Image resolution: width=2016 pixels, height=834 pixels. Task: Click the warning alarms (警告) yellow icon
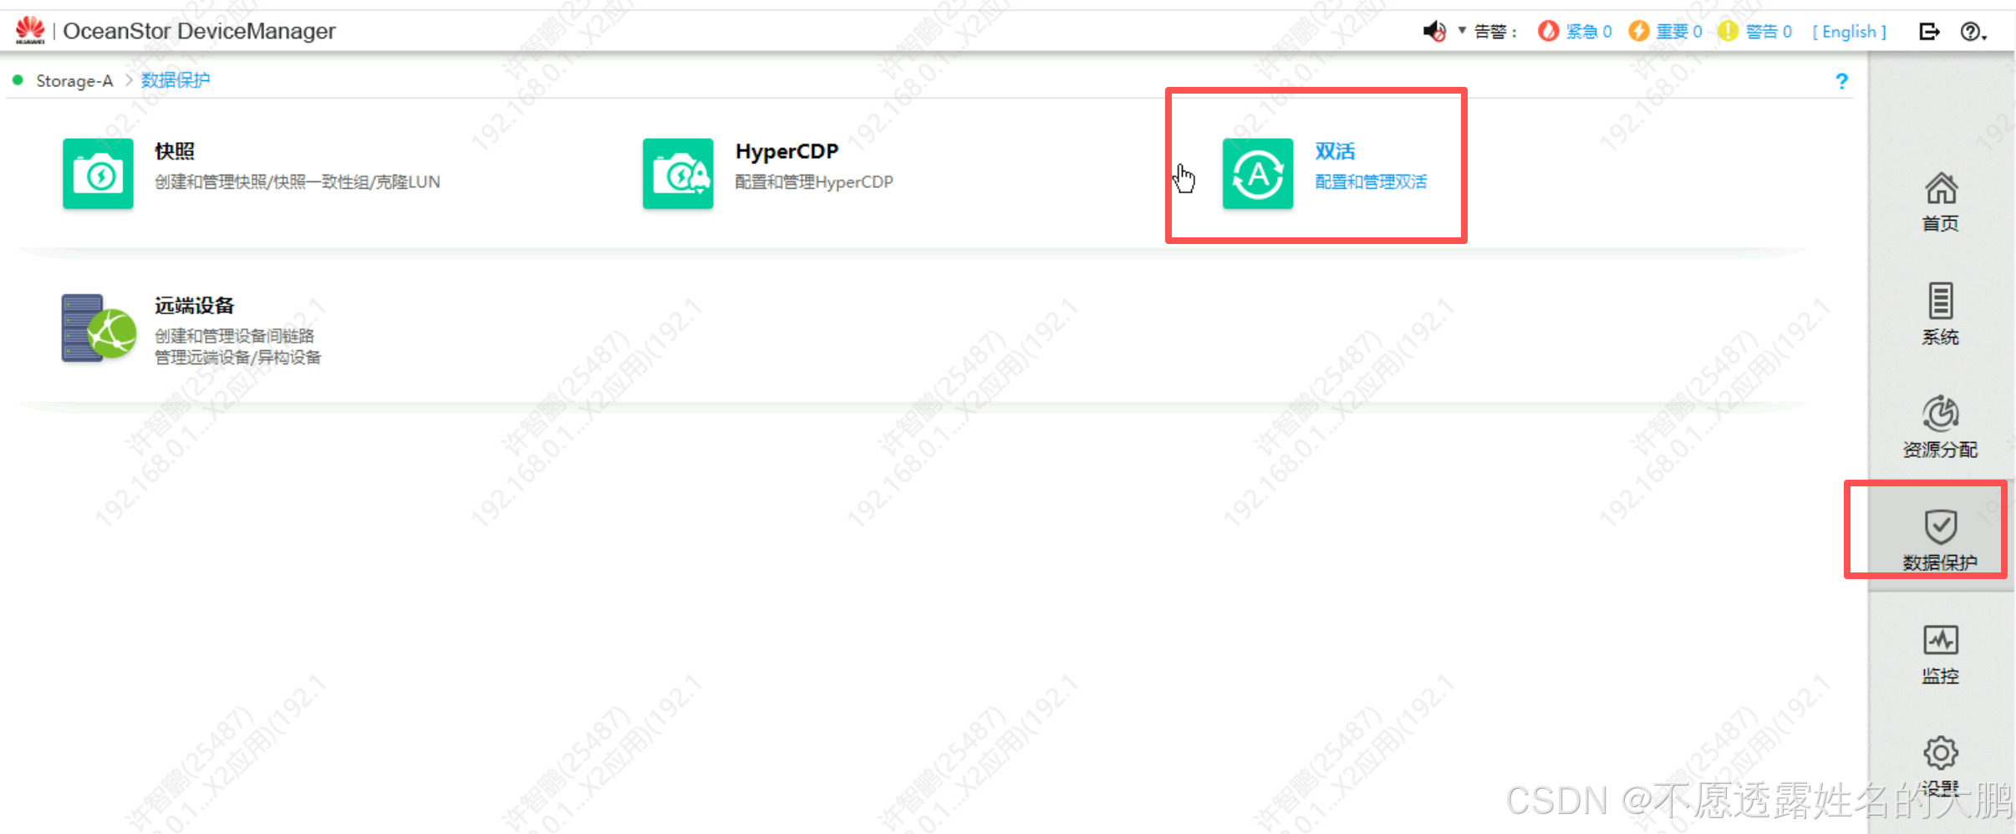pyautogui.click(x=1728, y=31)
